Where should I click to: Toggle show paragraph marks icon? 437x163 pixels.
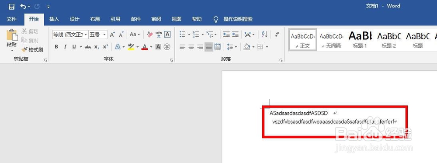[277, 35]
